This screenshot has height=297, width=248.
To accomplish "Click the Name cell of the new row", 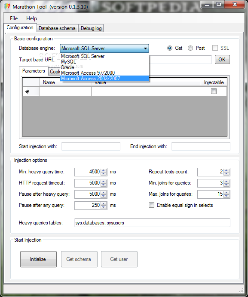I will point(65,91).
